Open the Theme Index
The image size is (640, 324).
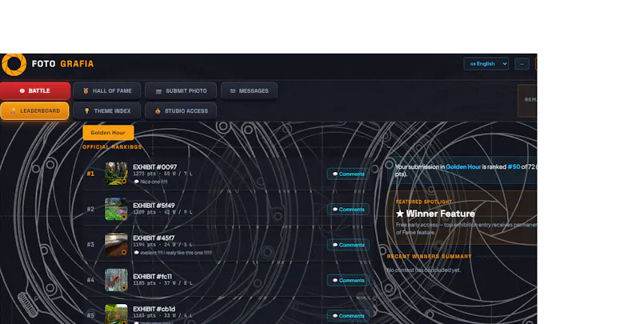coord(107,111)
